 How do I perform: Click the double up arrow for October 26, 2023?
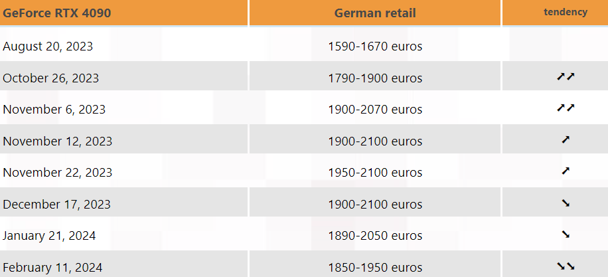point(566,77)
